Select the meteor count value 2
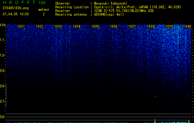194x123 pixels. 44,14
